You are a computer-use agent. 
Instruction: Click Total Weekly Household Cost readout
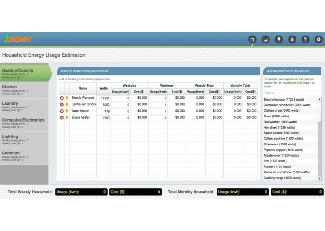[136, 192]
